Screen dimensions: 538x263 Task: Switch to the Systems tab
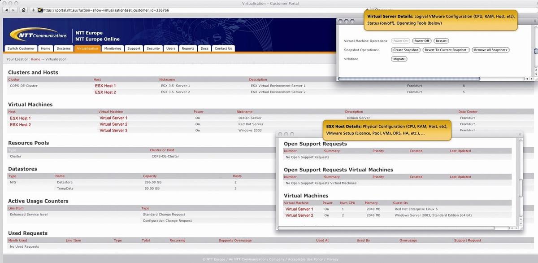[x=64, y=48]
